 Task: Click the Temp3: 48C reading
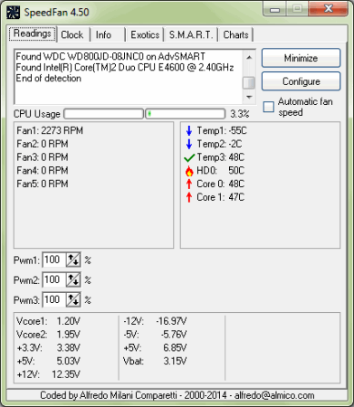(221, 157)
